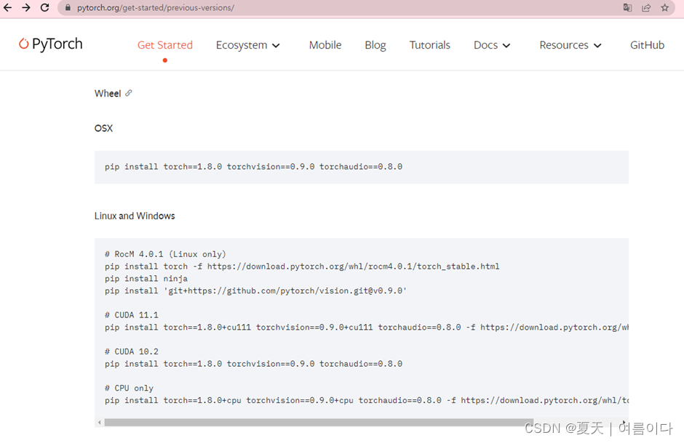The height and width of the screenshot is (443, 684).
Task: Open the Mobile menu item
Action: pos(325,45)
